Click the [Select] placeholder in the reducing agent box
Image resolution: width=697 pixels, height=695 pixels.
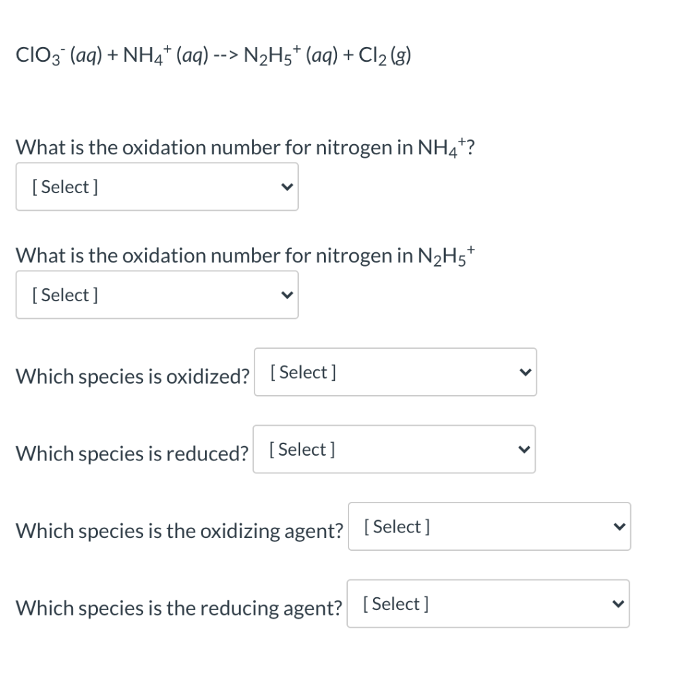coord(395,603)
